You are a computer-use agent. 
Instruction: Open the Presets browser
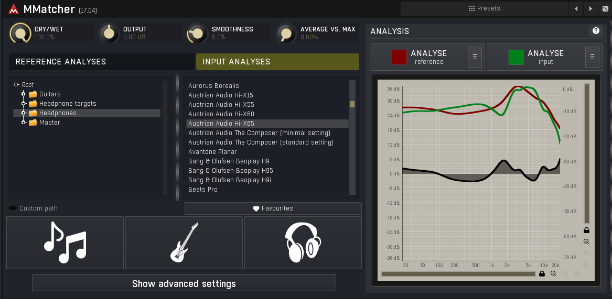pos(484,8)
